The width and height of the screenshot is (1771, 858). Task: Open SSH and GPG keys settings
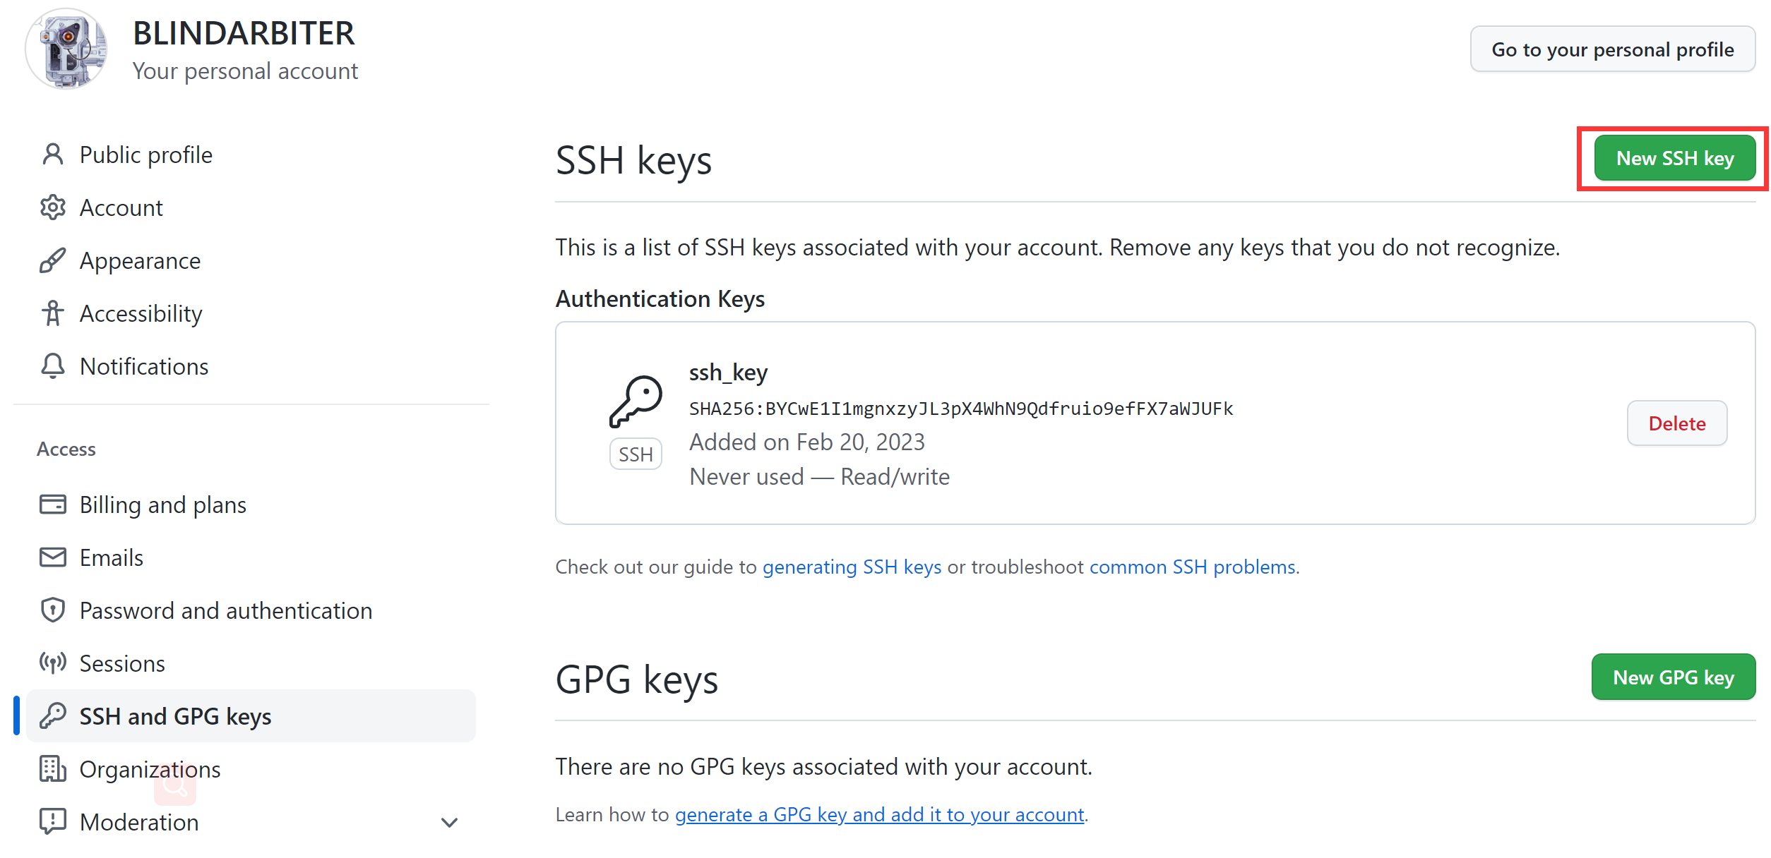pos(175,716)
